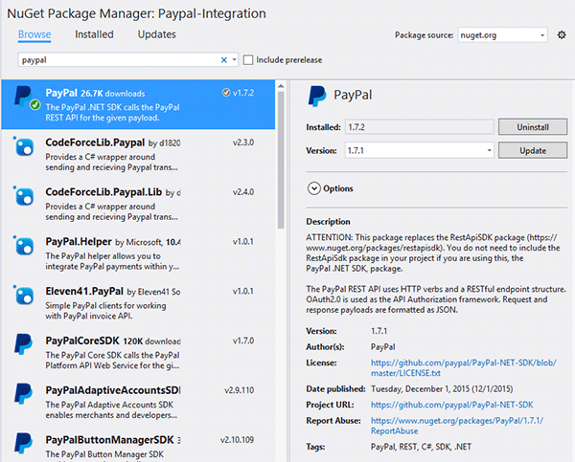
Task: Select the PayPalAdaptiveAccountsSDK package row
Action: (x=138, y=402)
